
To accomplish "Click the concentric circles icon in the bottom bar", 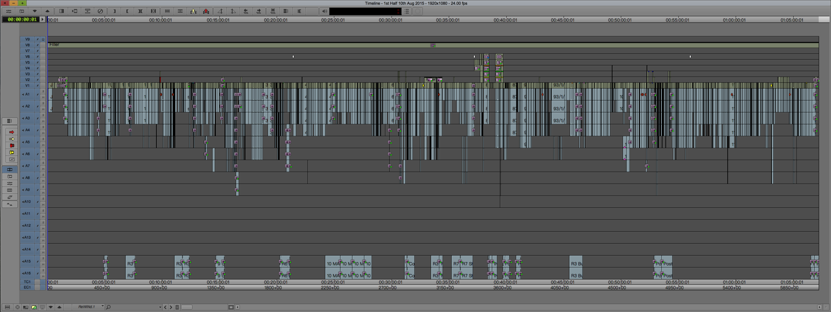I will point(17,307).
